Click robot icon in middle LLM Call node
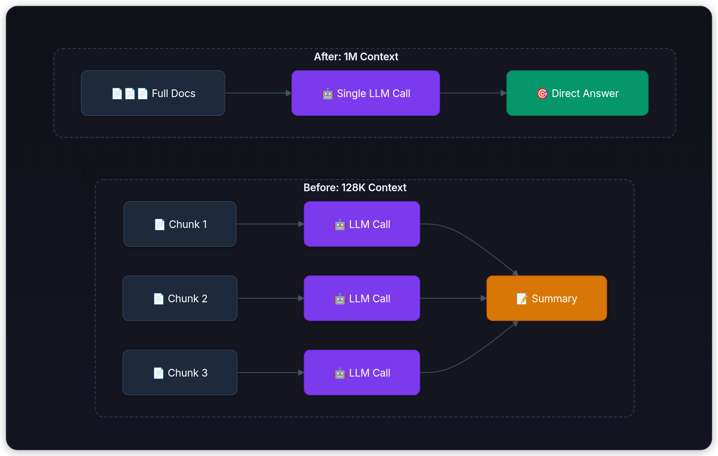Viewport: 718px width, 456px height. 340,299
